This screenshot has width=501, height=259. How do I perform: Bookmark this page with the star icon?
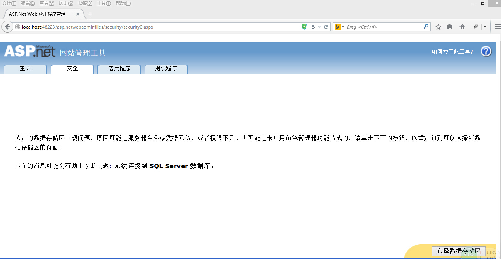pyautogui.click(x=438, y=27)
